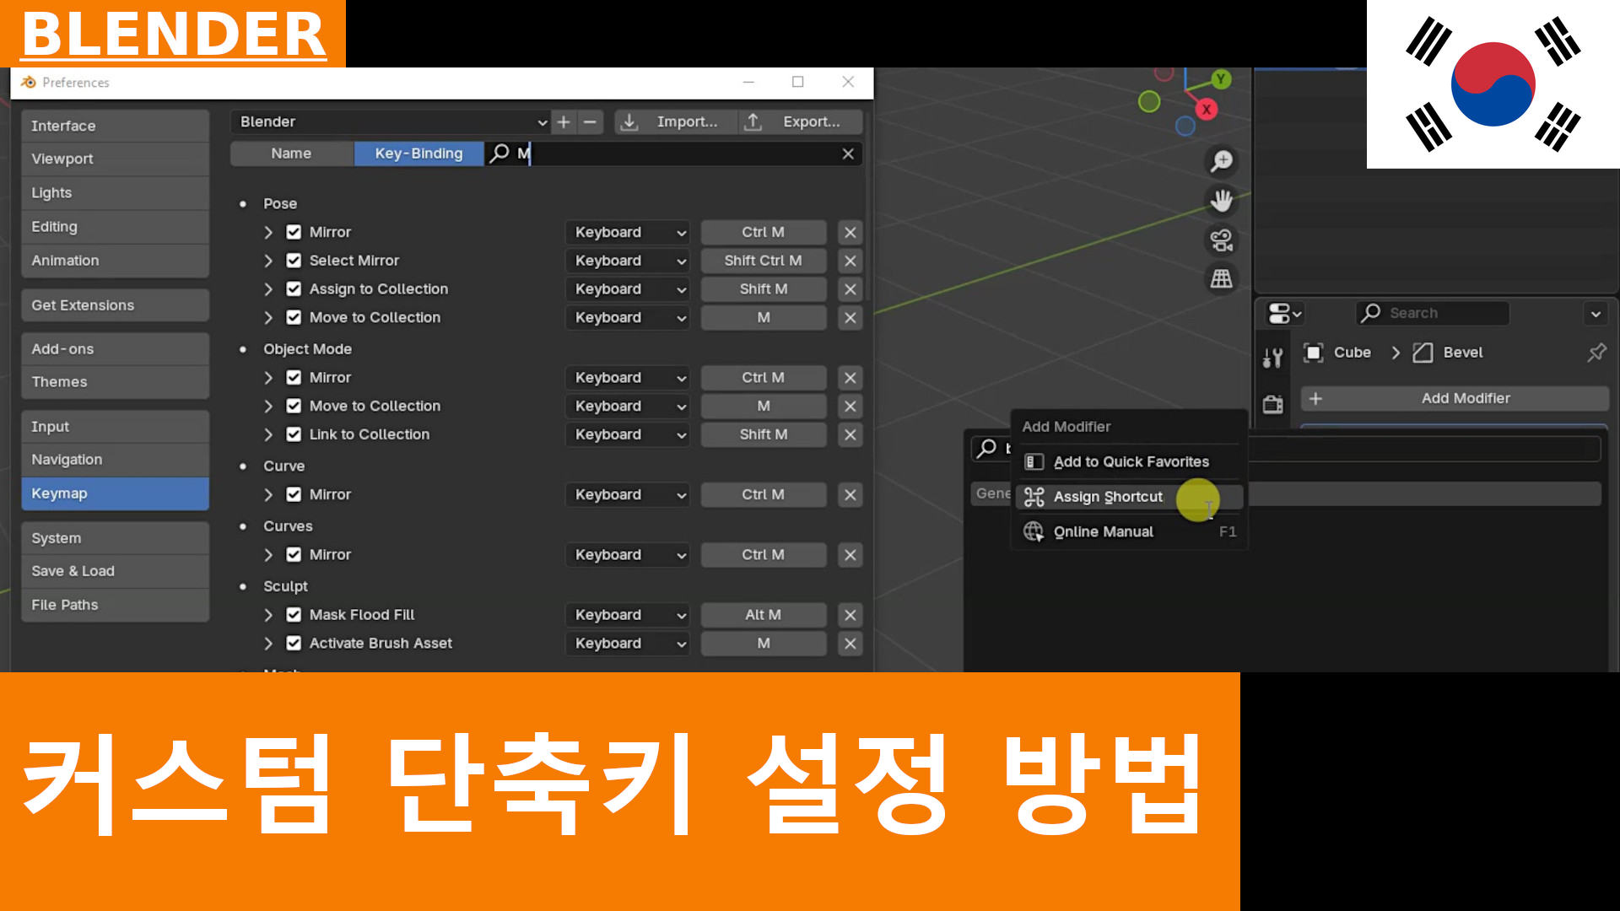
Task: Toggle Object Mode Move to Collection checkbox
Action: tap(294, 407)
